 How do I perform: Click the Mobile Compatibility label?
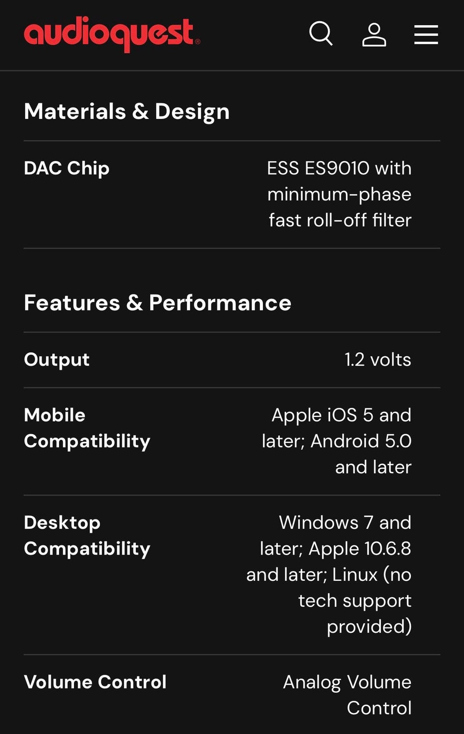coord(87,428)
